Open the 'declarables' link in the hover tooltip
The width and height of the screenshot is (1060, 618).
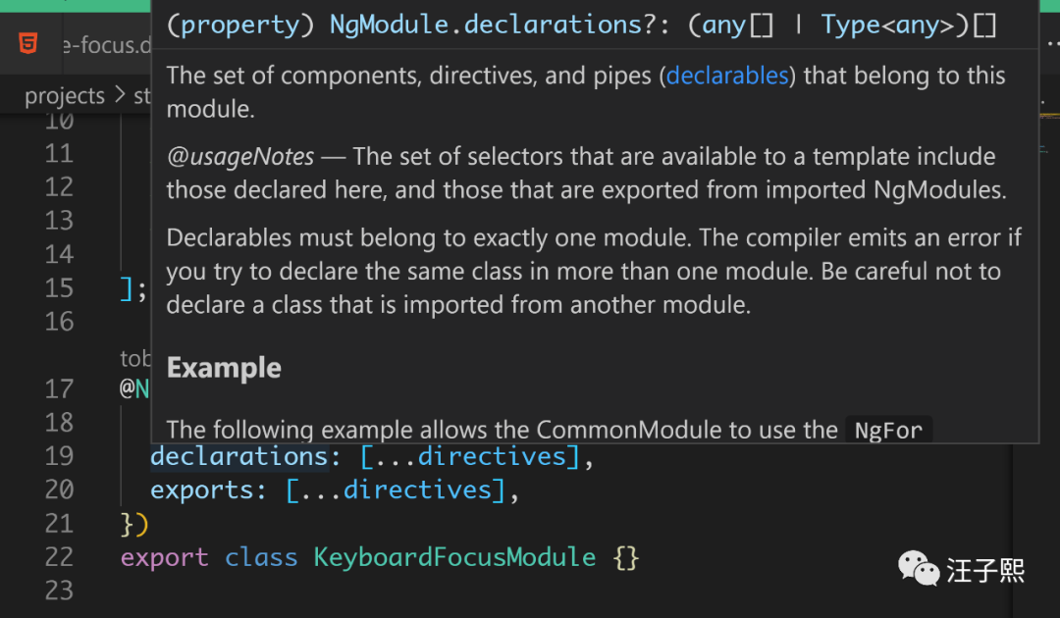click(727, 76)
